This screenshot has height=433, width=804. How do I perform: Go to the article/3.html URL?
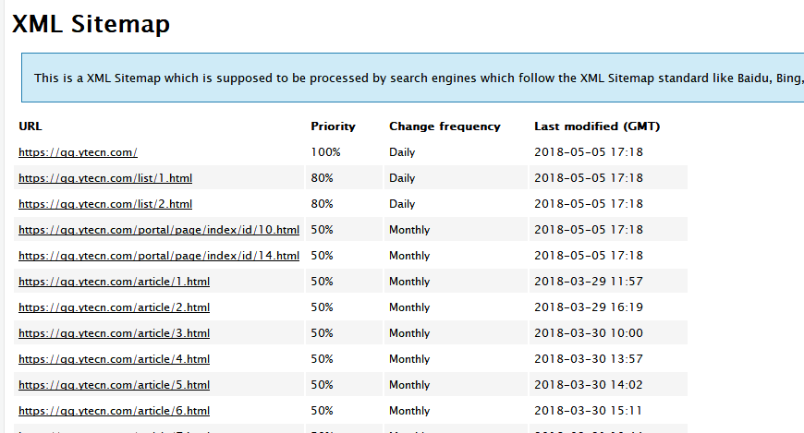[114, 333]
